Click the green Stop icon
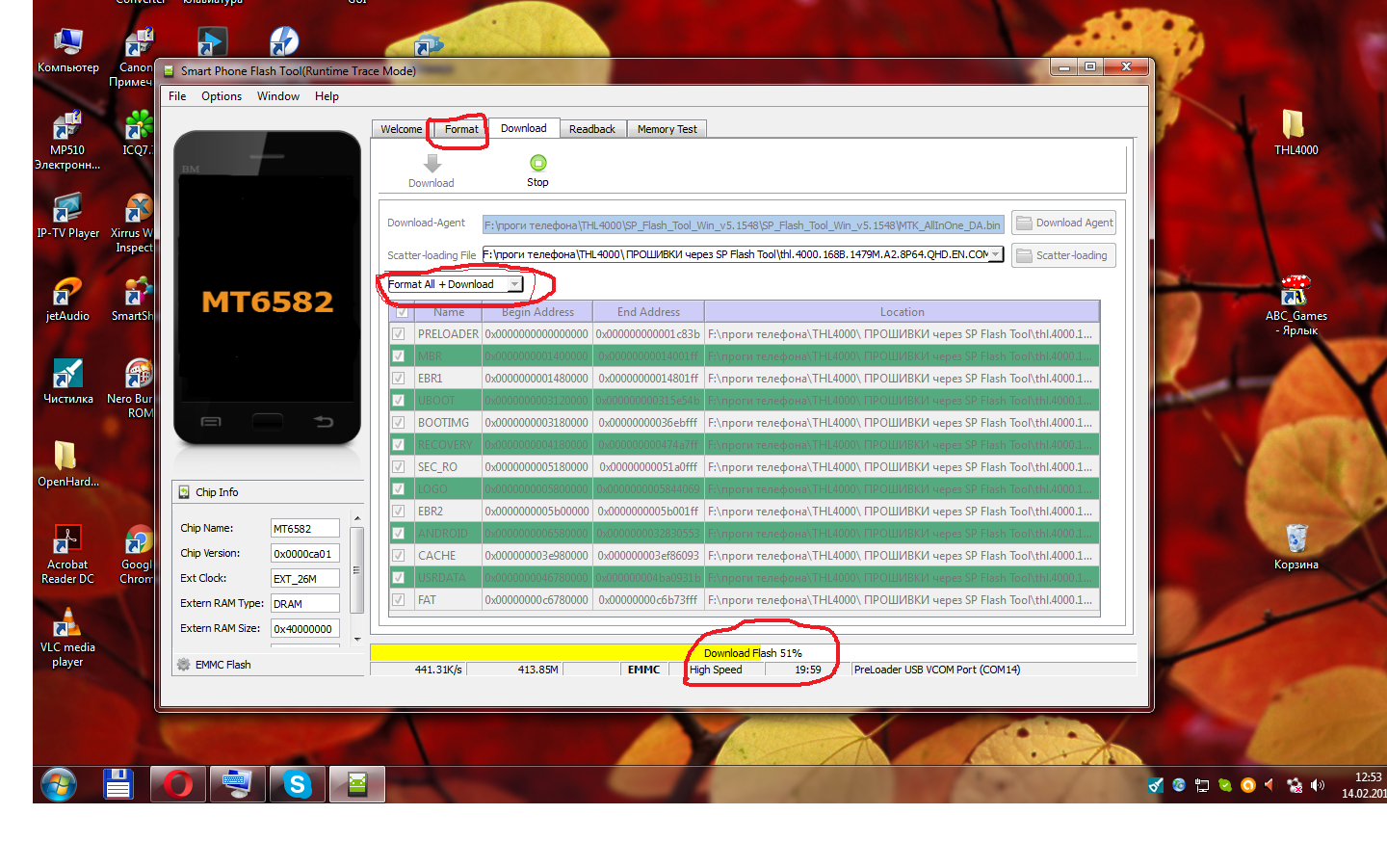Image resolution: width=1387 pixels, height=867 pixels. coord(537,163)
